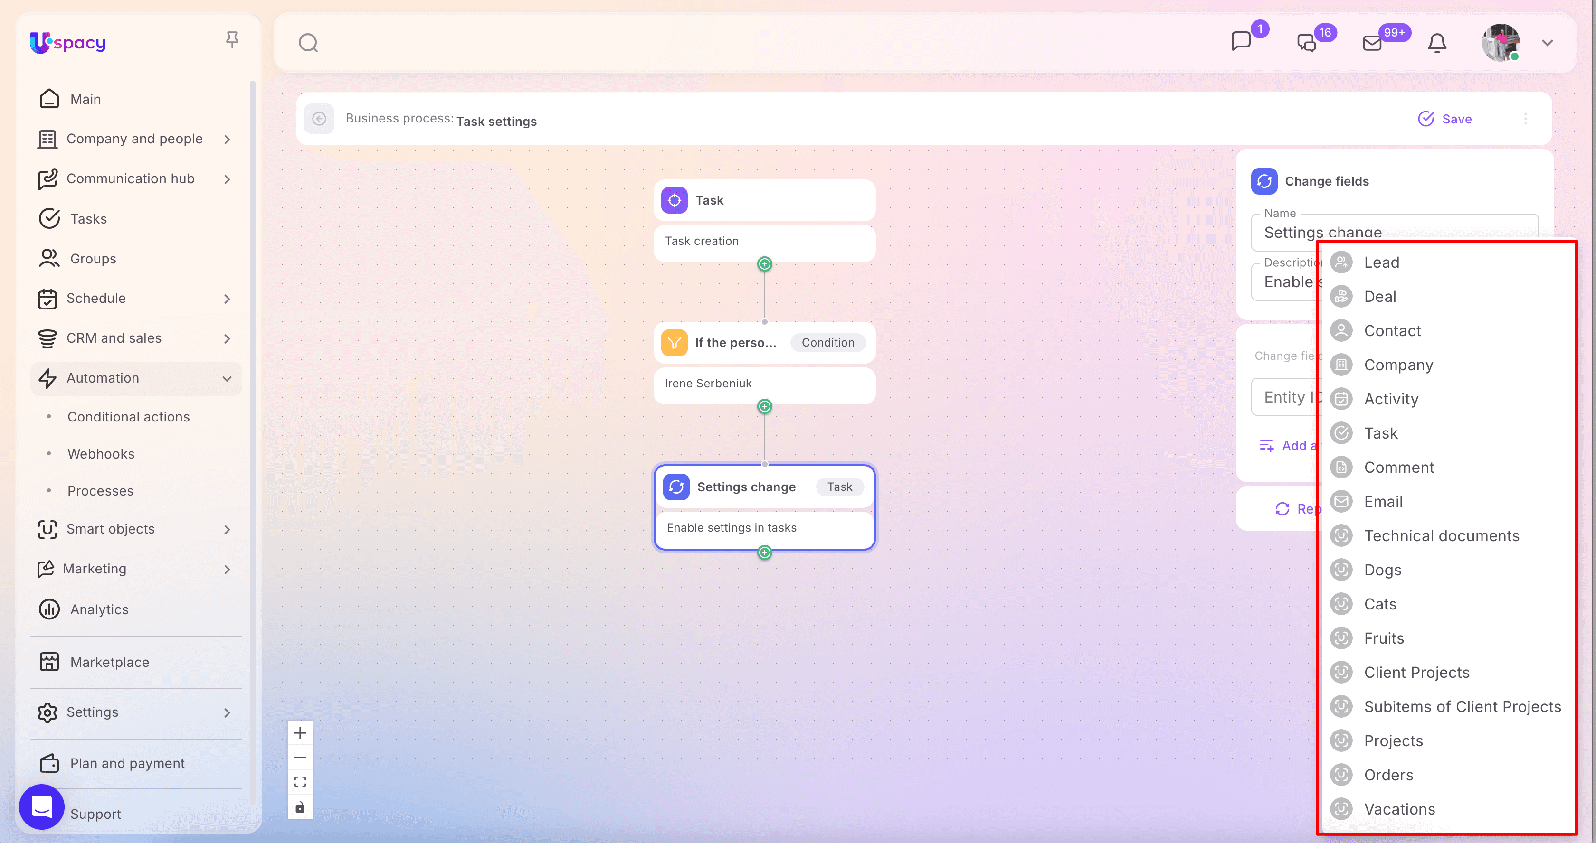Click the Save button
Screen dimensions: 1596x843
point(1445,119)
